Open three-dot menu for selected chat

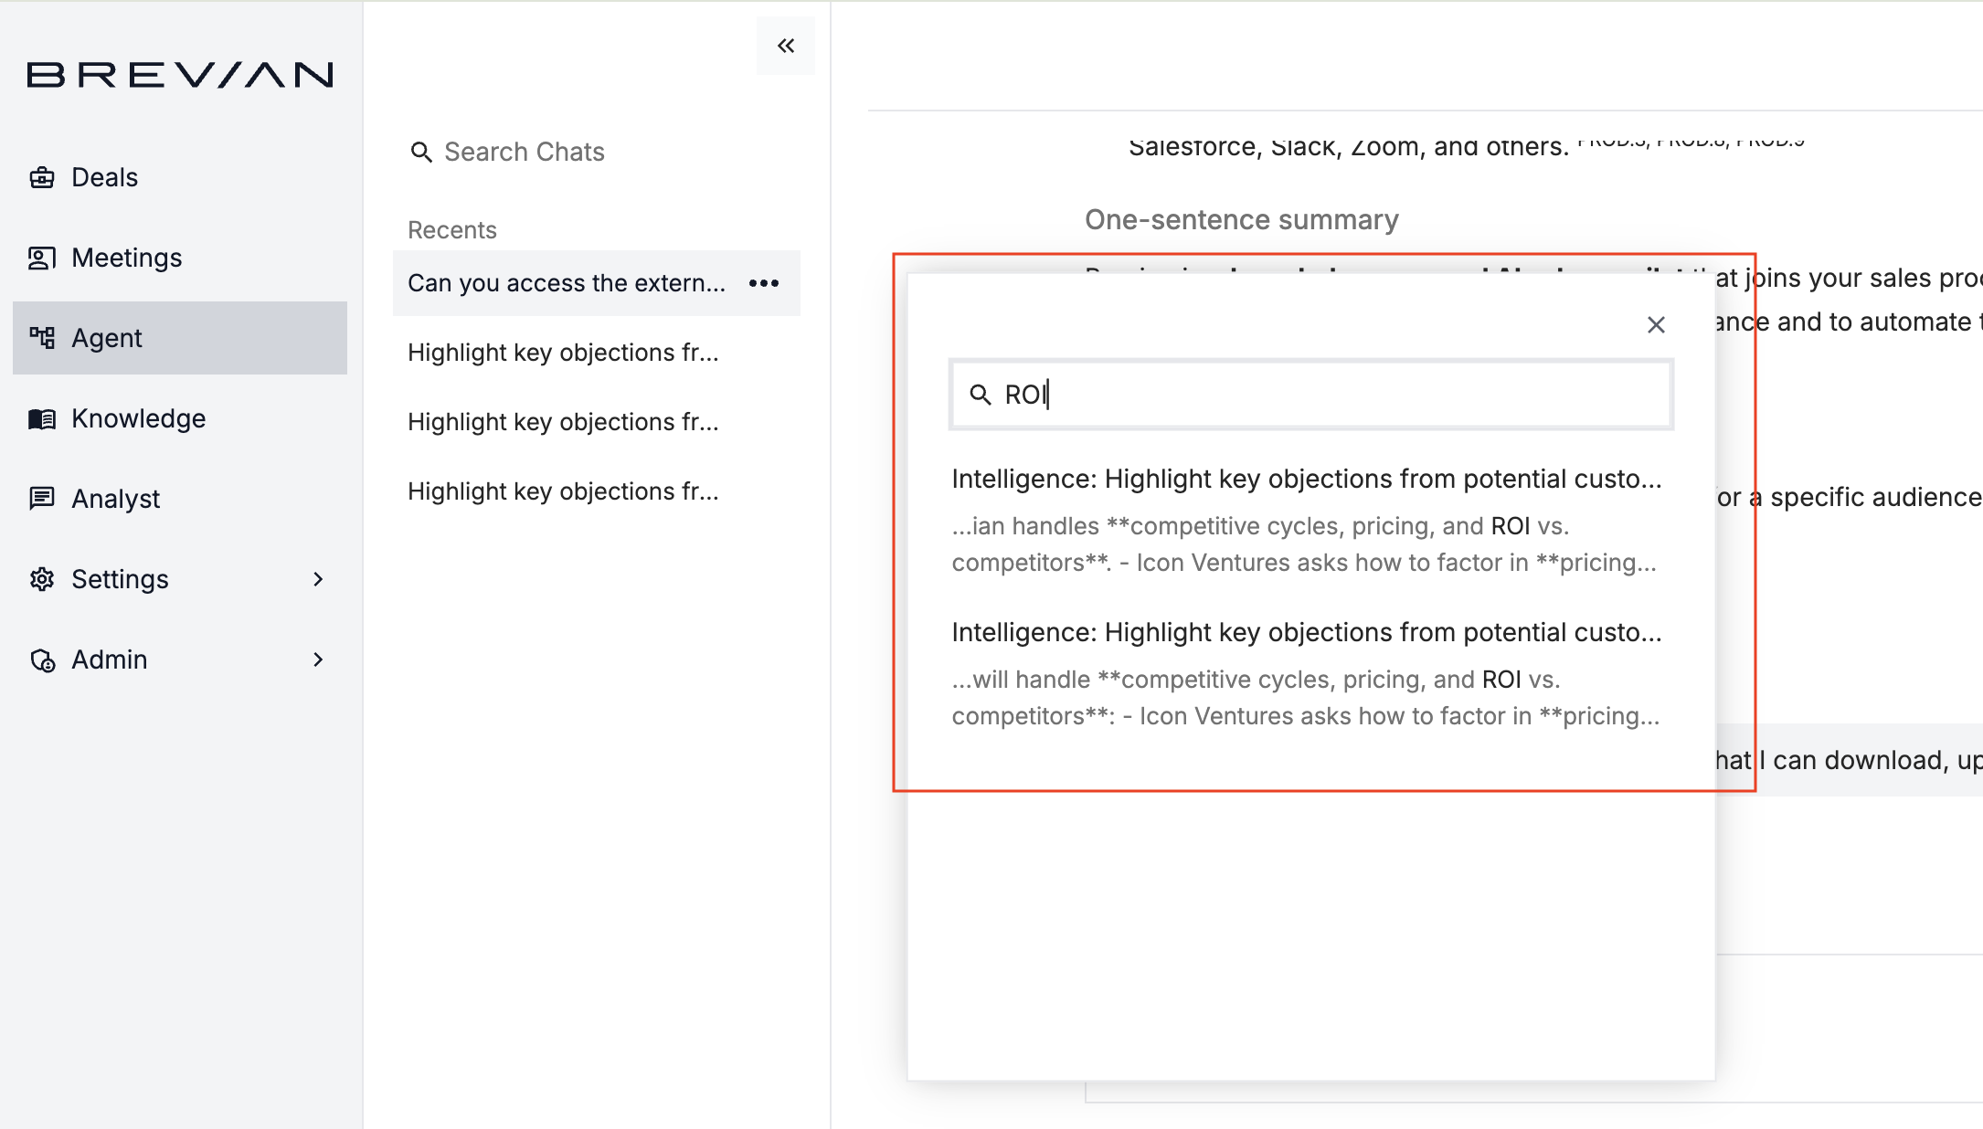pos(764,283)
